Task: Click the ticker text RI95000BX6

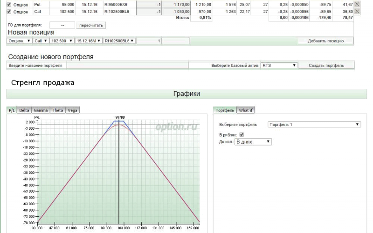Action: click(x=116, y=5)
